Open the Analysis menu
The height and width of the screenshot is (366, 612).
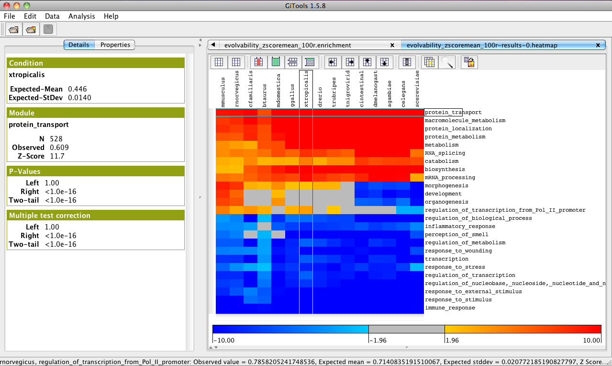point(82,16)
